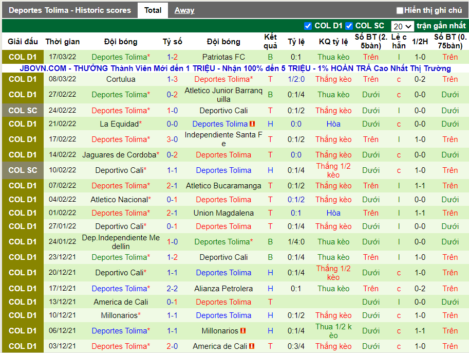This screenshot has height=353, width=469.
Task: Open Patriotas FC team link
Action: 223,57
